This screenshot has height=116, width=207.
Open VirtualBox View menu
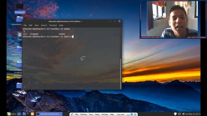coord(91,114)
